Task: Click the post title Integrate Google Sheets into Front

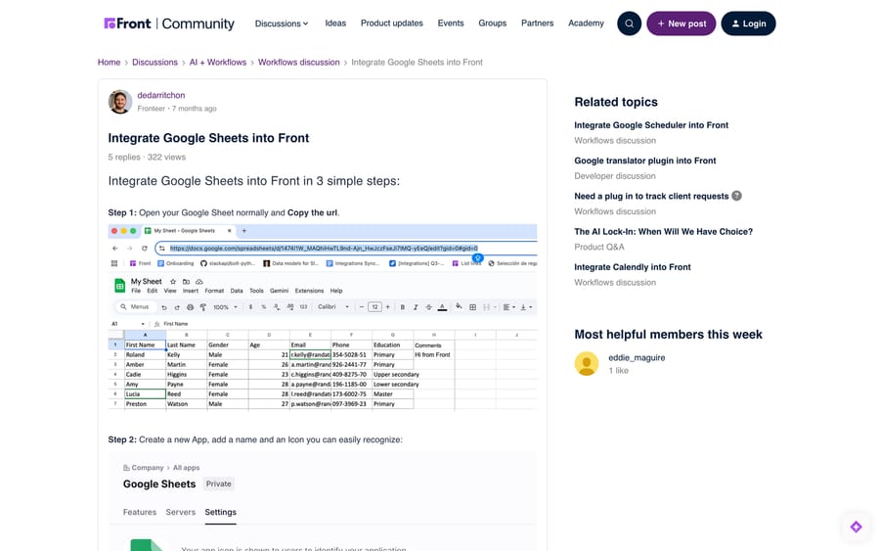Action: pyautogui.click(x=208, y=138)
